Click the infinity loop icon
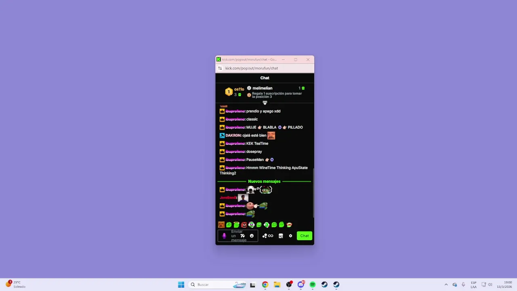This screenshot has height=291, width=517. coord(271,236)
